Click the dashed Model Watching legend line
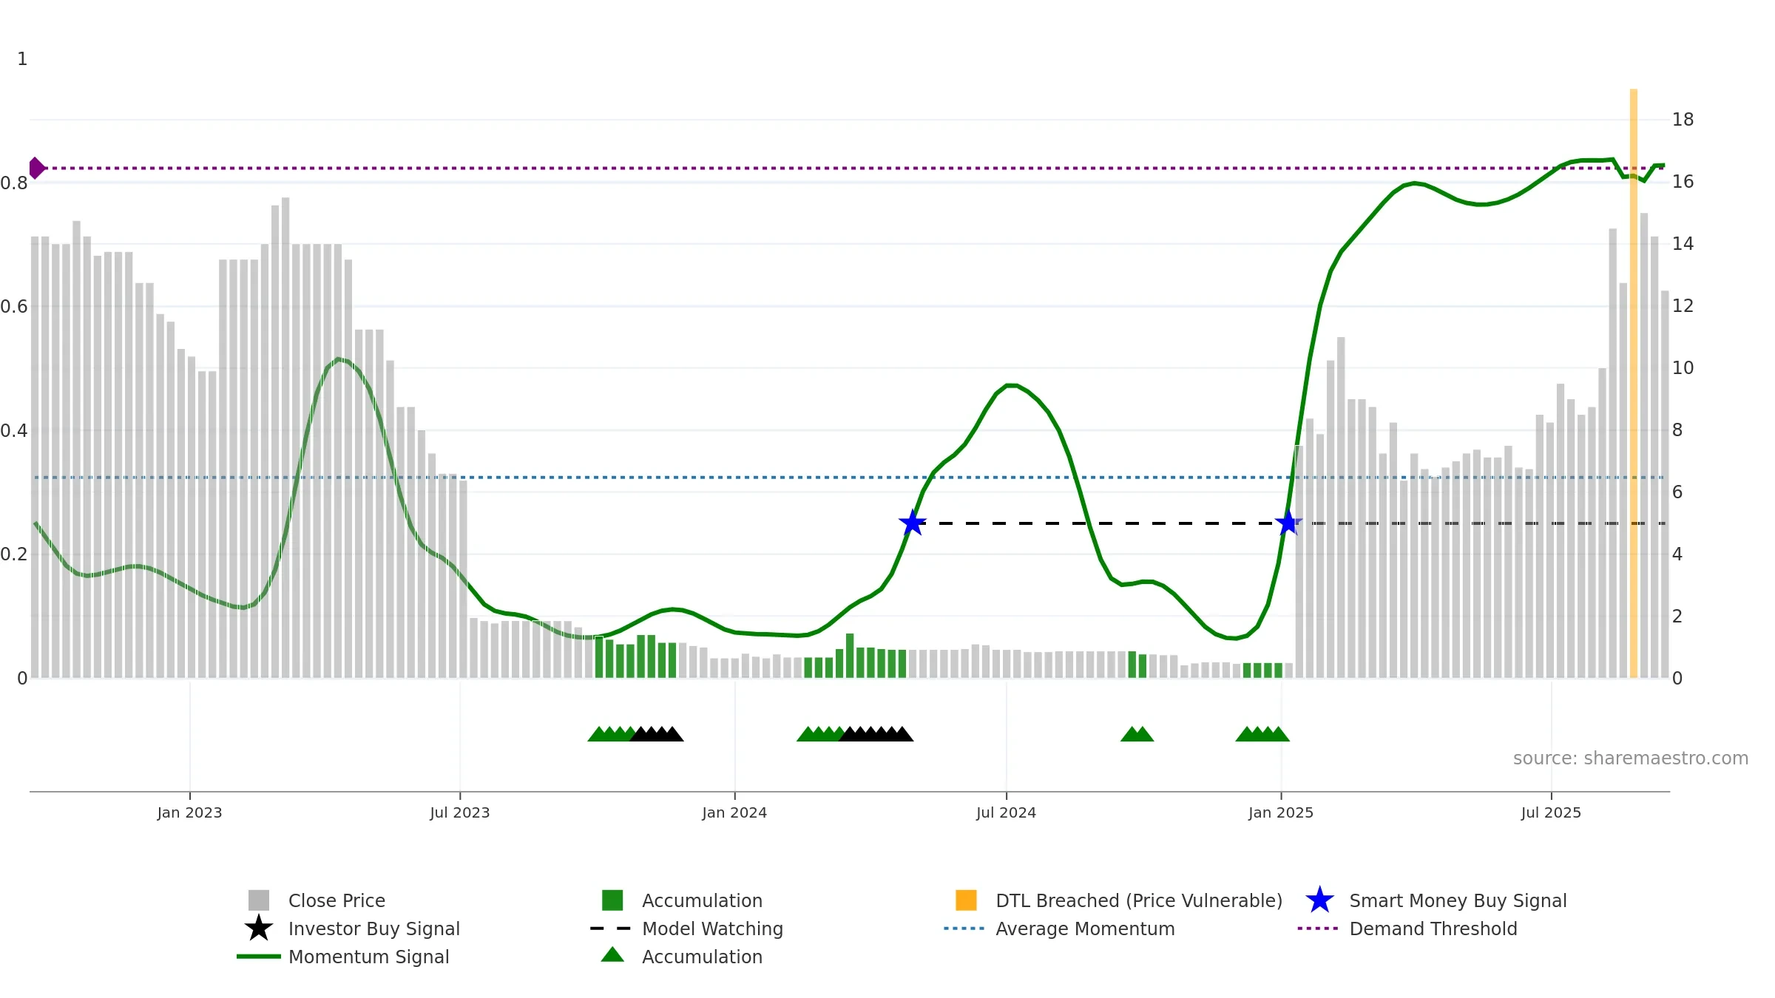 611,929
